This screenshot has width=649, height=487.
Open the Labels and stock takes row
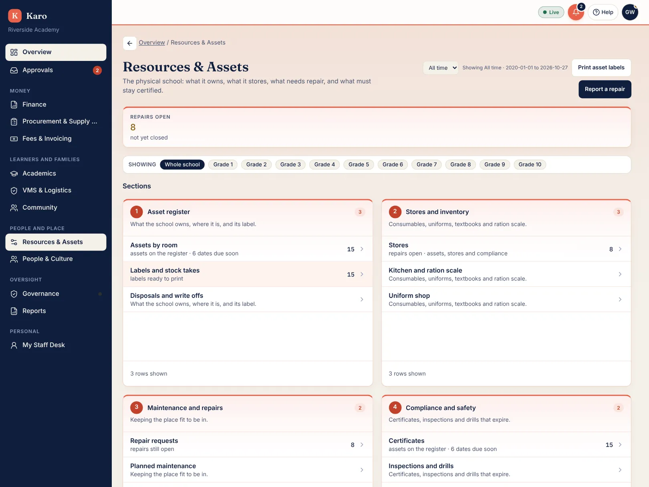point(248,274)
